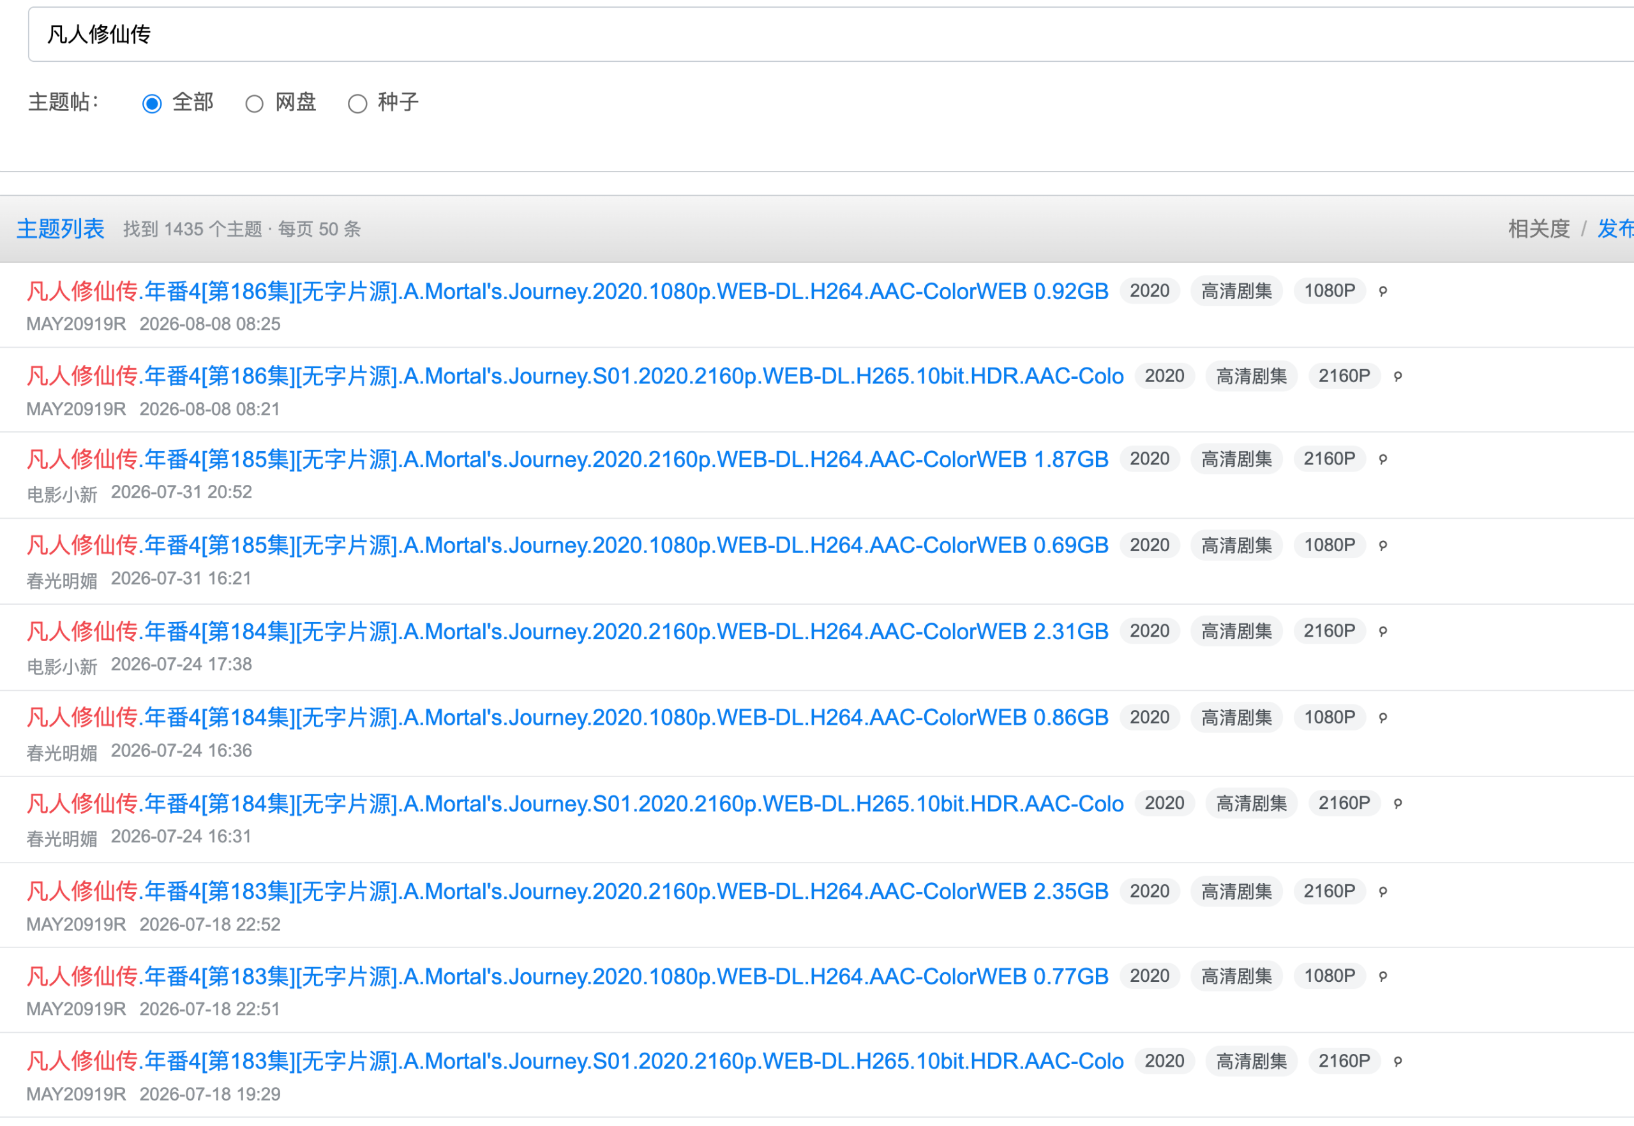Click the 2160P tag on the 1.87GB row
This screenshot has height=1126, width=1634.
tap(1329, 459)
